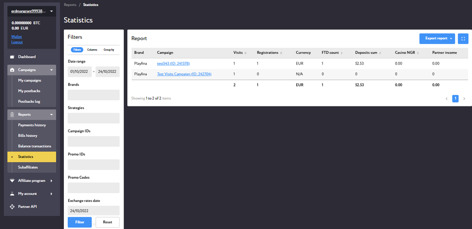
Task: Expand the Affiliate program submenu
Action: [x=51, y=181]
